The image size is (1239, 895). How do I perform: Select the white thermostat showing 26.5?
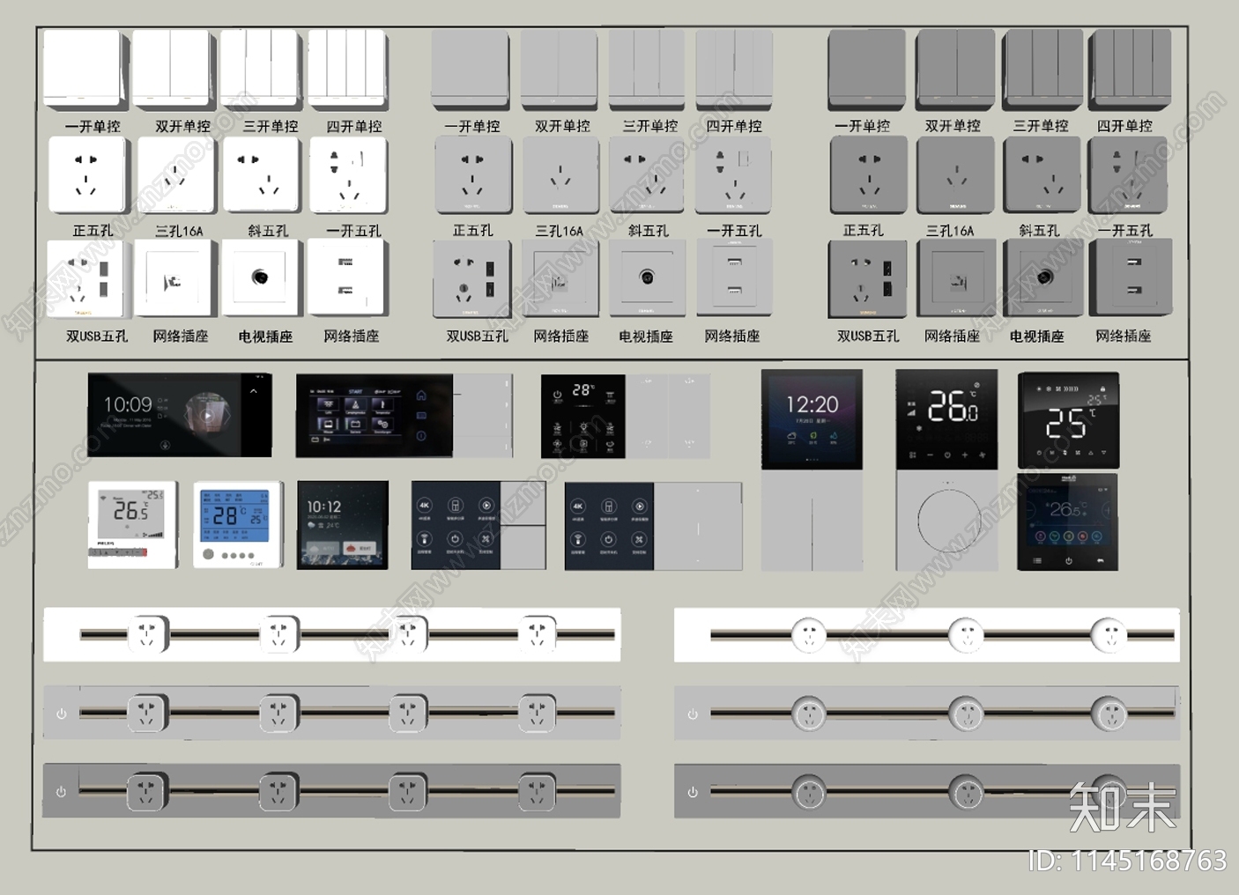(132, 525)
